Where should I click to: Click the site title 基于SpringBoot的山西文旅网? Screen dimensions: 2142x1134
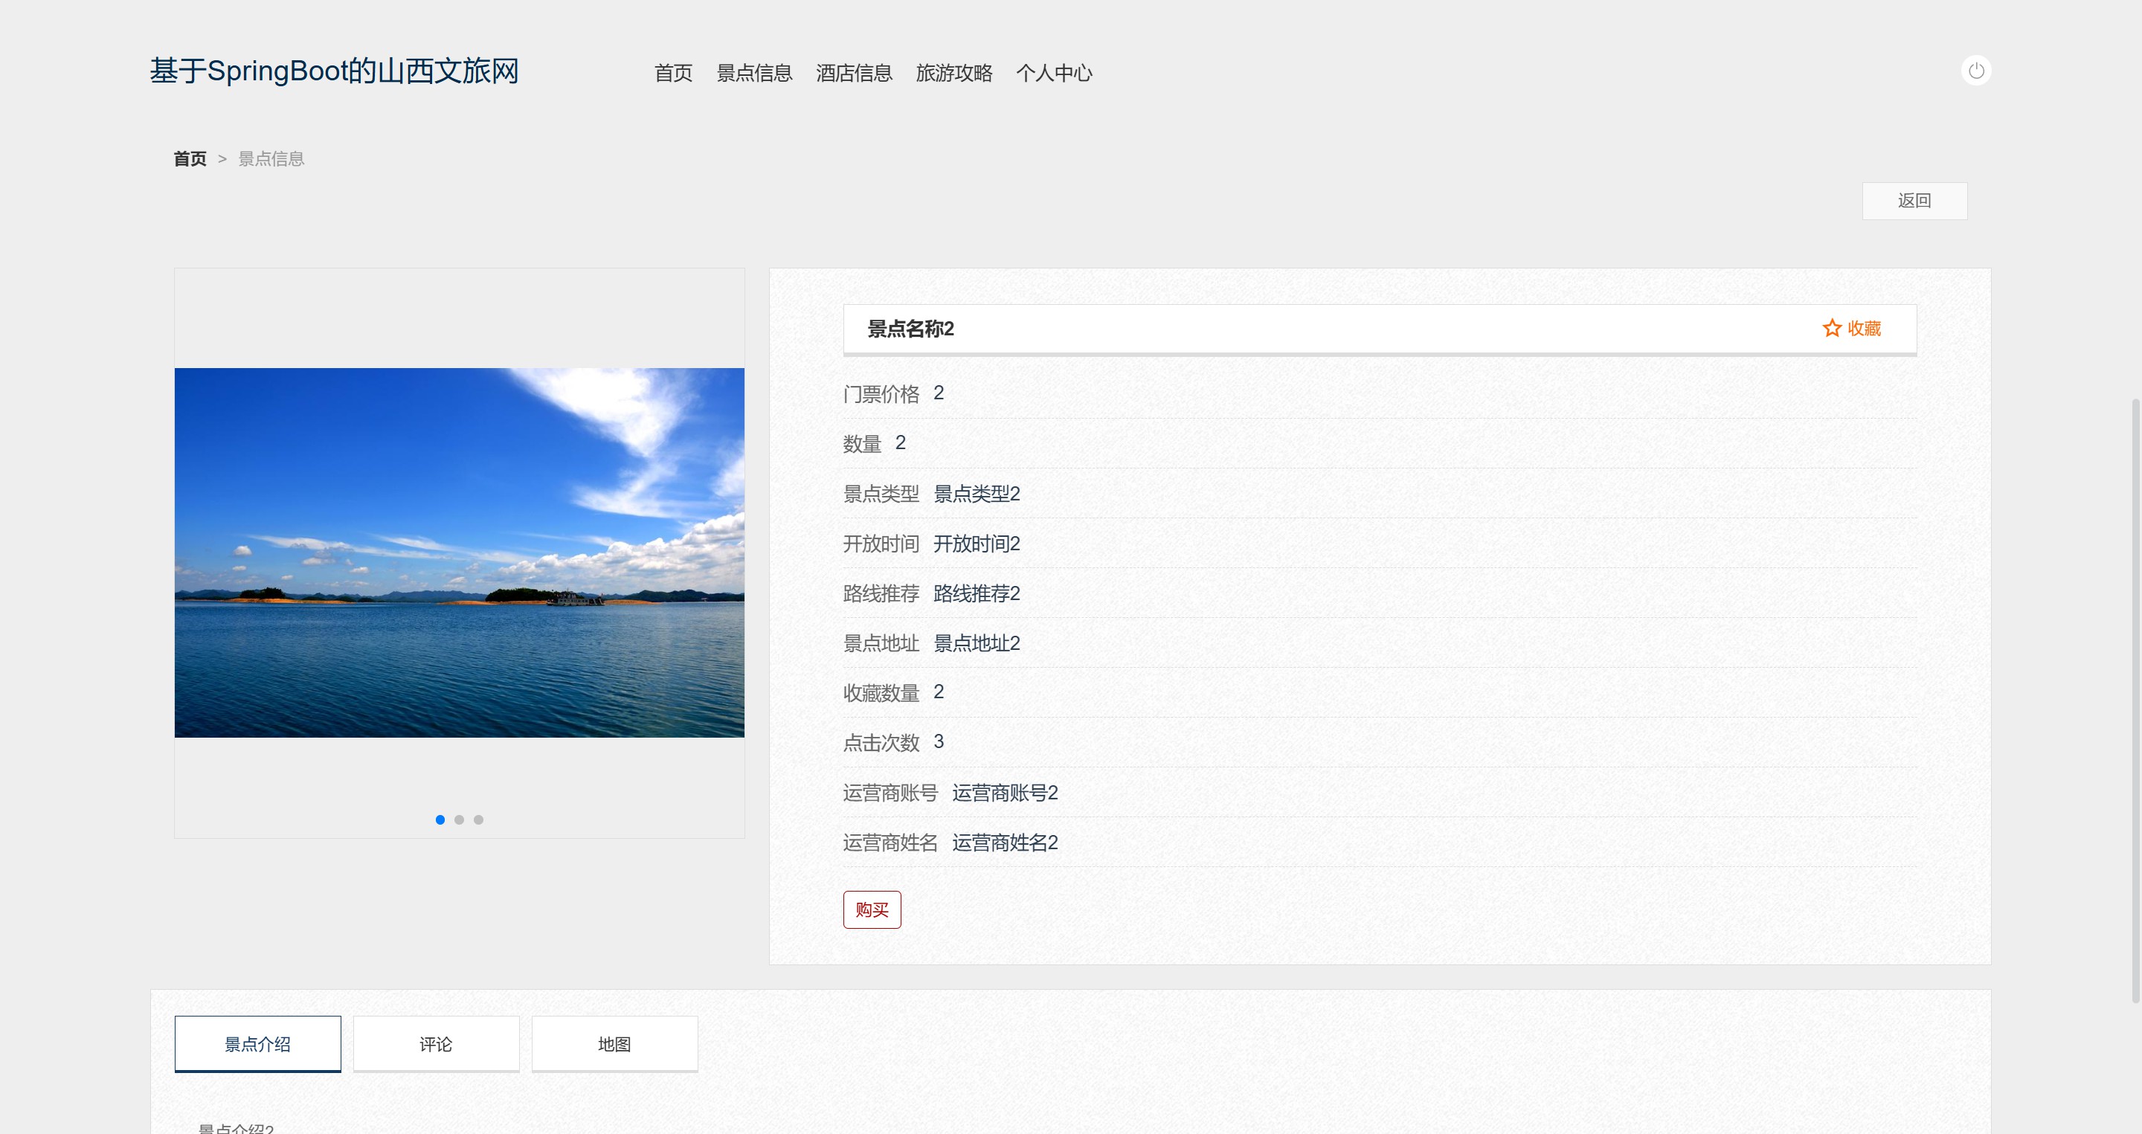(x=334, y=71)
